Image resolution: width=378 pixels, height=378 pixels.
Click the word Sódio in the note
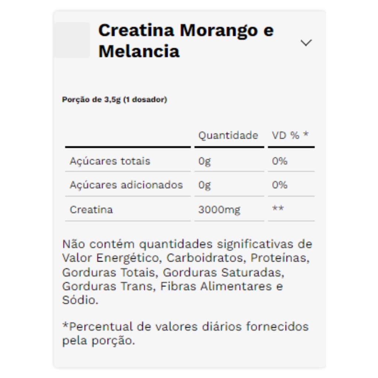pyautogui.click(x=80, y=300)
